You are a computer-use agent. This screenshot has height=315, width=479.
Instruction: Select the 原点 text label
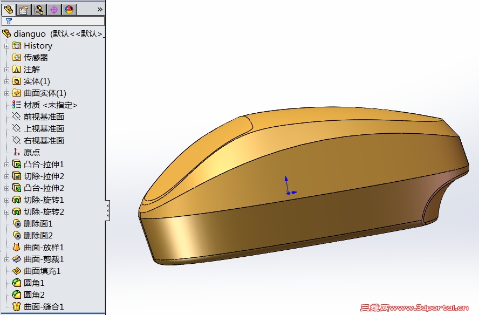click(x=32, y=152)
